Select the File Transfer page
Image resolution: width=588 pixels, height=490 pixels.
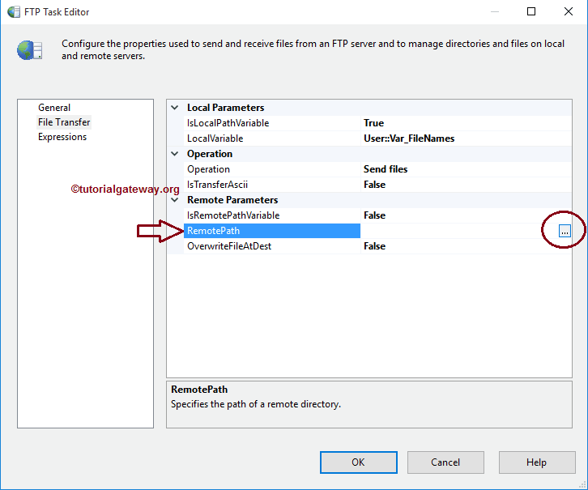pos(64,122)
